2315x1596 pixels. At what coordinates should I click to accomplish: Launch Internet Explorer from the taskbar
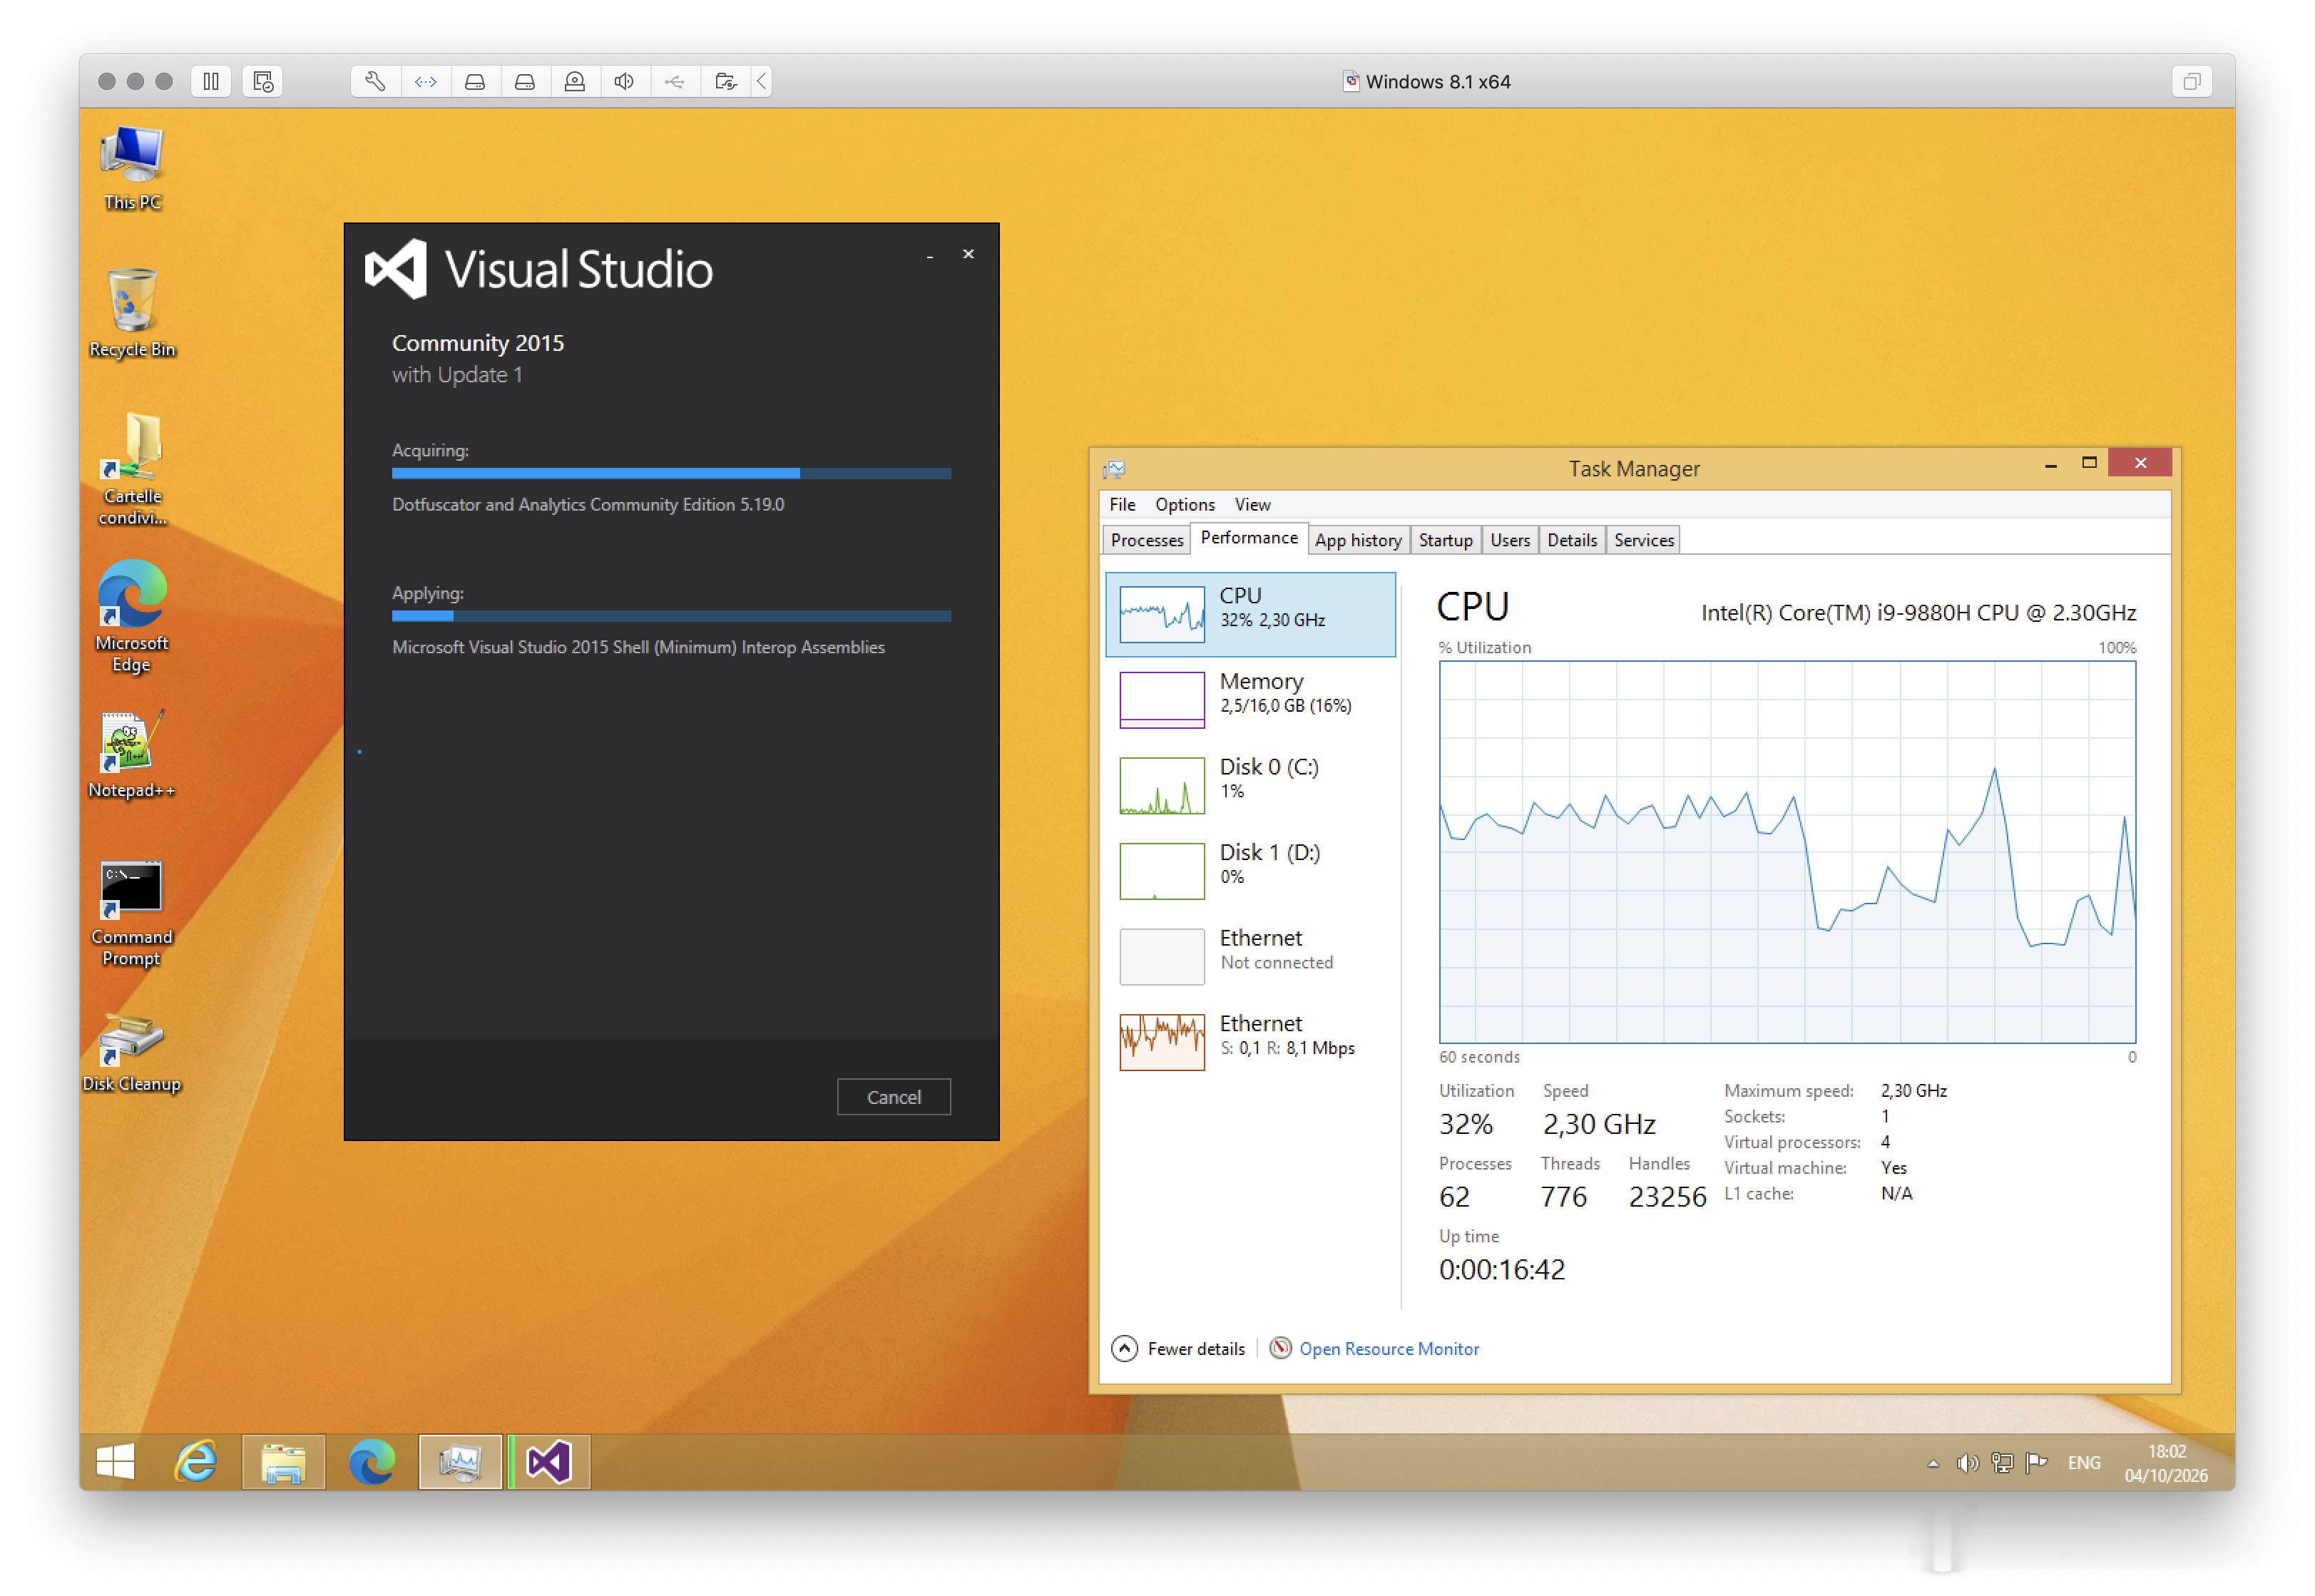[x=196, y=1462]
